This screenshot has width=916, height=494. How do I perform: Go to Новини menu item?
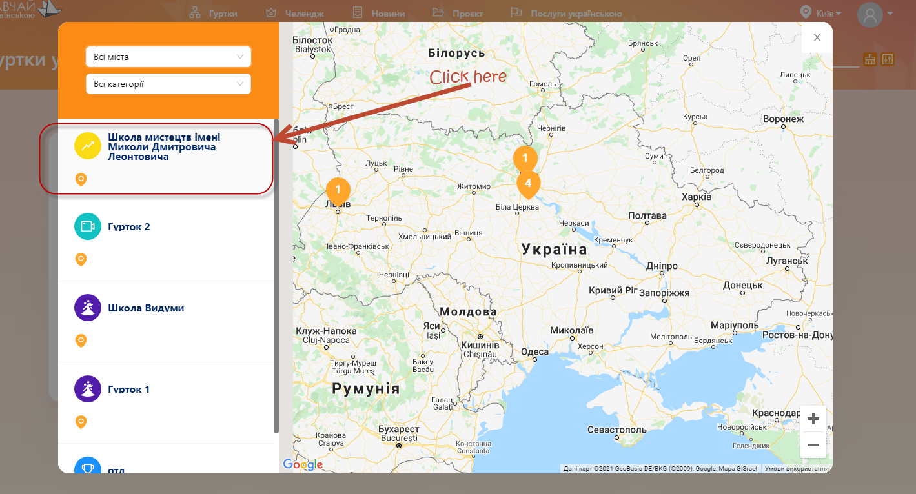tap(378, 13)
